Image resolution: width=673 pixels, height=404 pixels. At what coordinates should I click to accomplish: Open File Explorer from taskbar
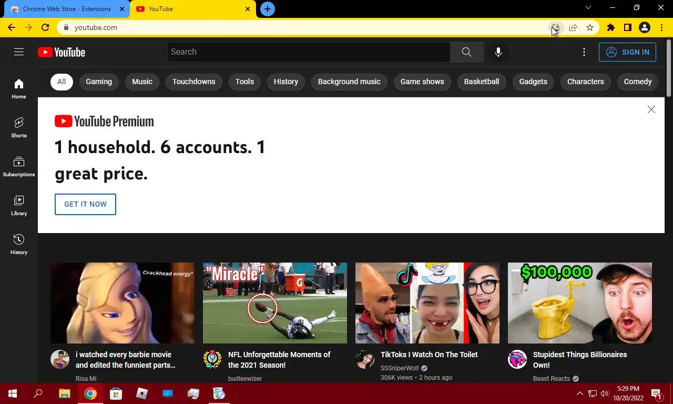tap(64, 393)
